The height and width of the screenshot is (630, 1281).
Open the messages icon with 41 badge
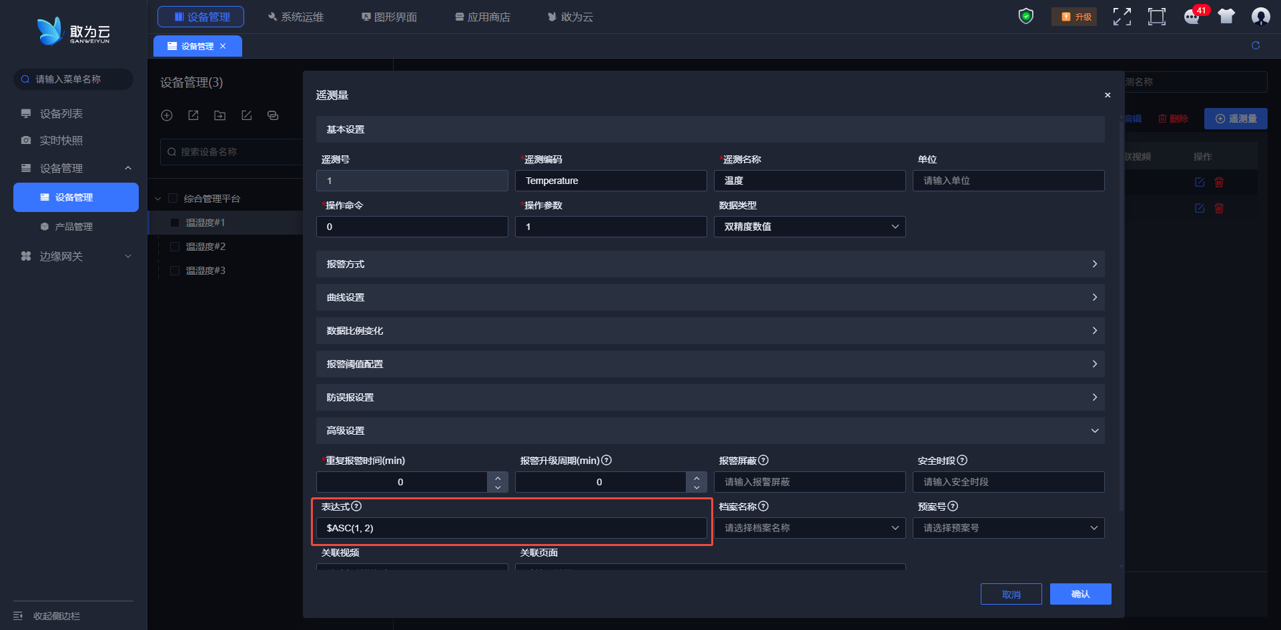point(1192,17)
